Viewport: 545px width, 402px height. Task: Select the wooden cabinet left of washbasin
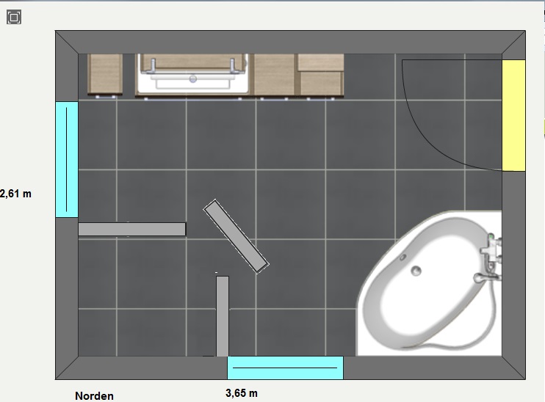click(x=105, y=74)
